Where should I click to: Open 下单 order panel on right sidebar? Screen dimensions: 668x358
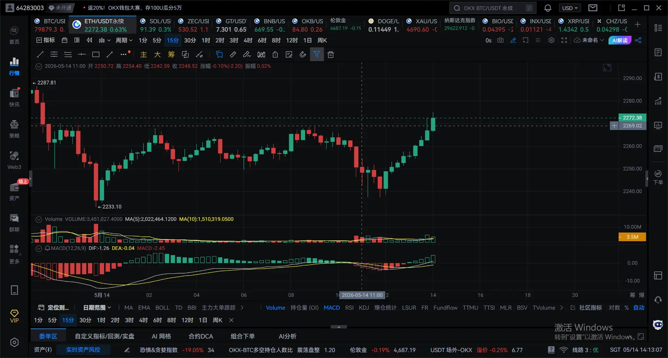click(x=658, y=177)
